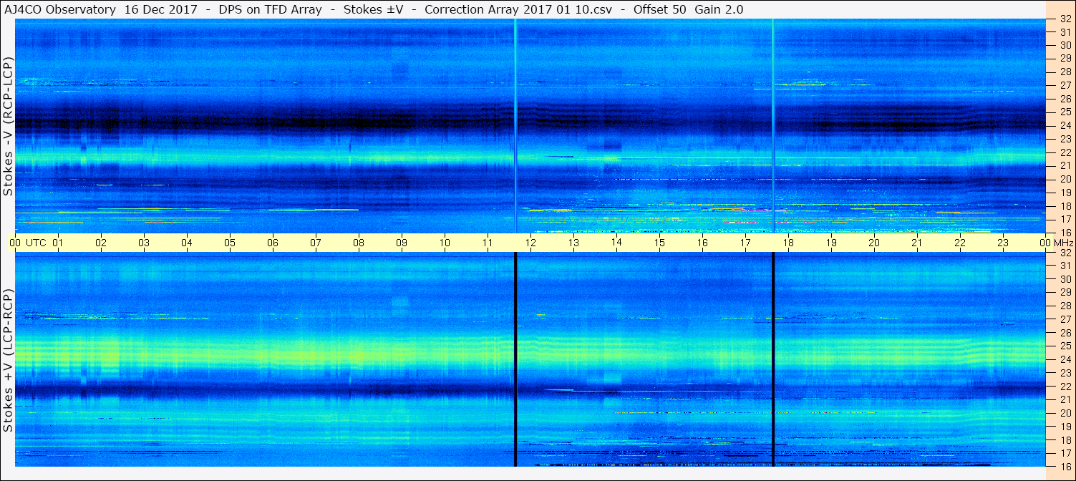
Task: Select the 18 hour mark on time axis
Action: point(788,243)
